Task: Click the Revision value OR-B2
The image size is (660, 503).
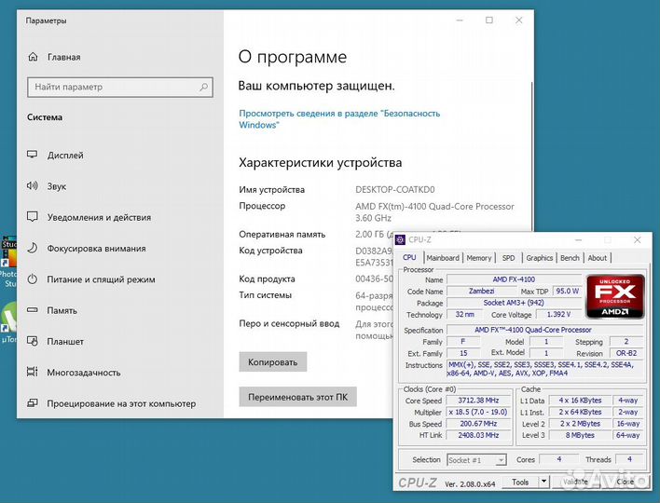Action: [626, 353]
